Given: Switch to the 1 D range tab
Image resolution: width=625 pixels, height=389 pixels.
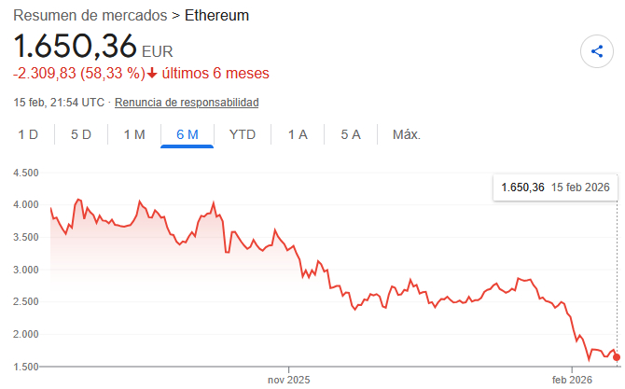Looking at the screenshot, I should click(x=29, y=134).
